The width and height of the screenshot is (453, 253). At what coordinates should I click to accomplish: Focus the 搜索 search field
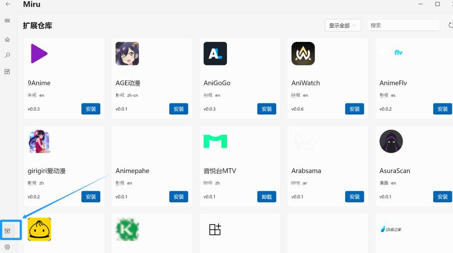pos(404,26)
